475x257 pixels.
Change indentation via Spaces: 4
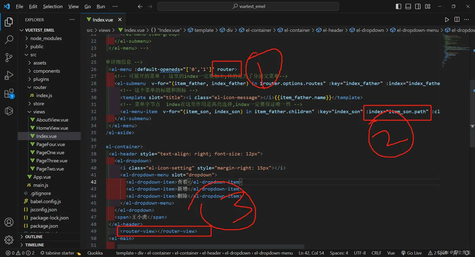click(x=339, y=253)
